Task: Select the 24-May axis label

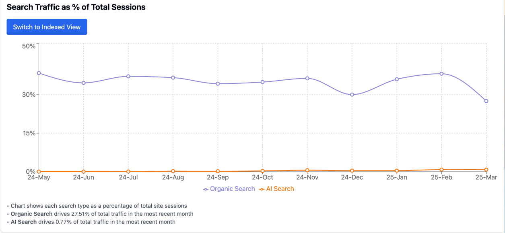Action: 39,177
